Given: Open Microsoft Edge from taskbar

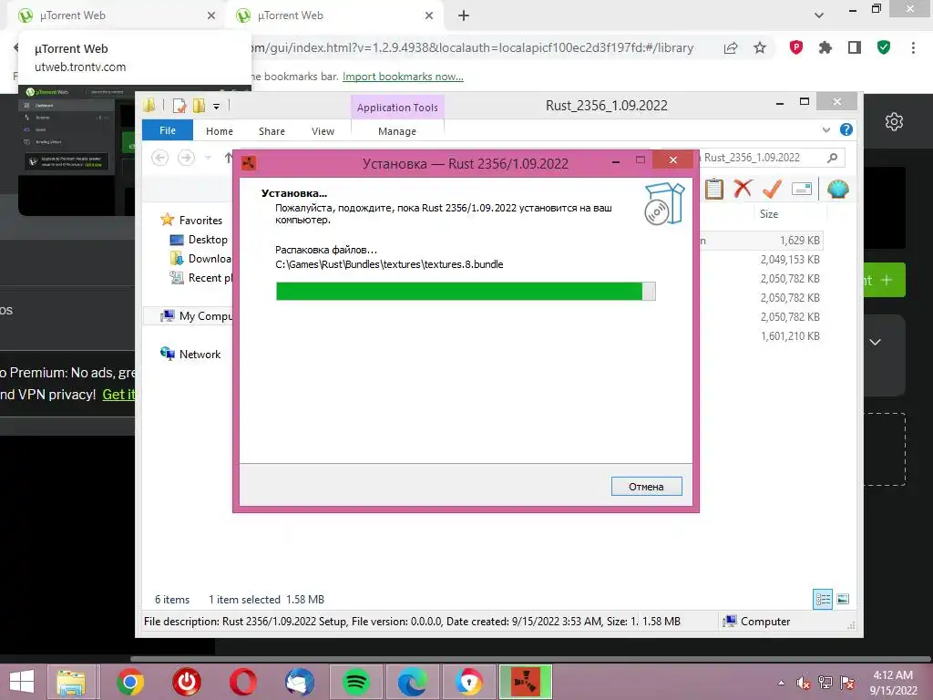Looking at the screenshot, I should 413,682.
